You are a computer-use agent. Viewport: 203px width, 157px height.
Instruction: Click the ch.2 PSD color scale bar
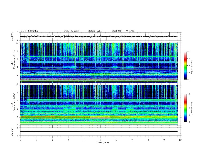185,108
